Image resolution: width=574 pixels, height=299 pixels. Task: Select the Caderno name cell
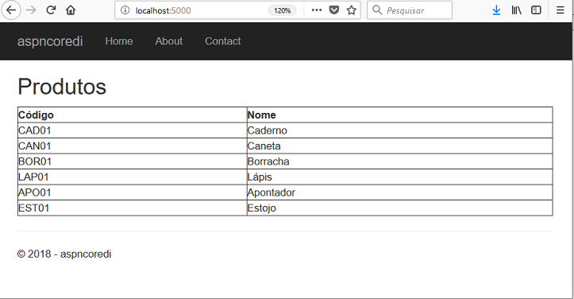(400, 130)
